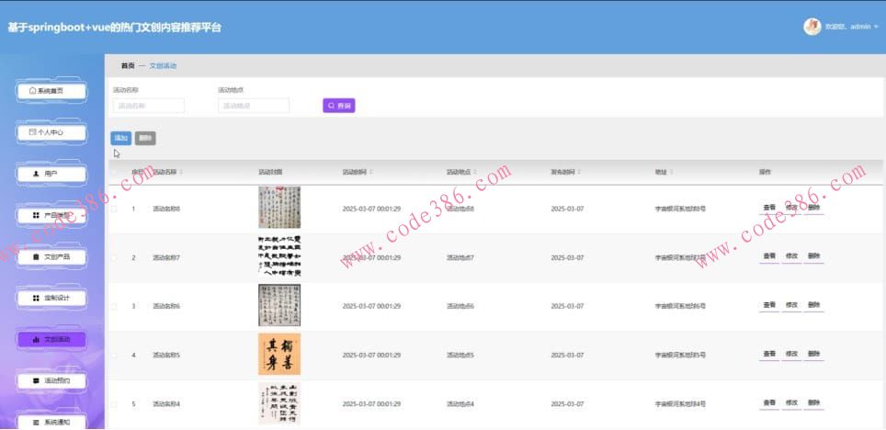Check the box for row 活动名称7
This screenshot has height=430, width=886.
click(x=114, y=257)
